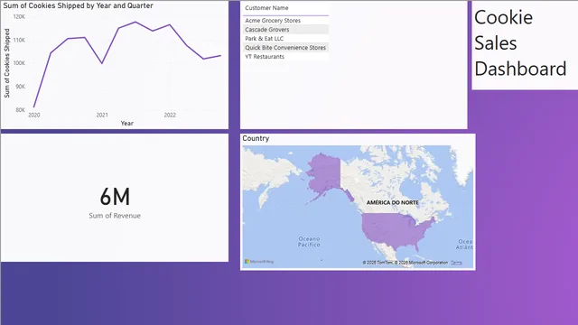Screen dimensions: 578x325
Task: Click the Customer Name column header
Action: (x=266, y=8)
